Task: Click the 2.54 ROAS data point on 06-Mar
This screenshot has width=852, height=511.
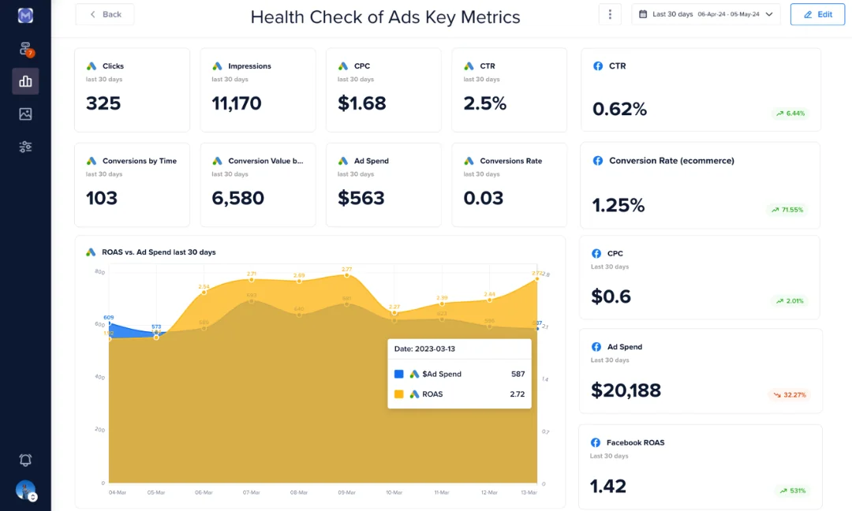Action: tap(204, 292)
